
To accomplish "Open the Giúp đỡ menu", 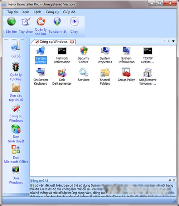I will pos(69,12).
